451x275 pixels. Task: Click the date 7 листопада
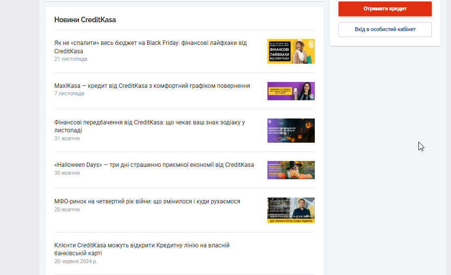(69, 93)
